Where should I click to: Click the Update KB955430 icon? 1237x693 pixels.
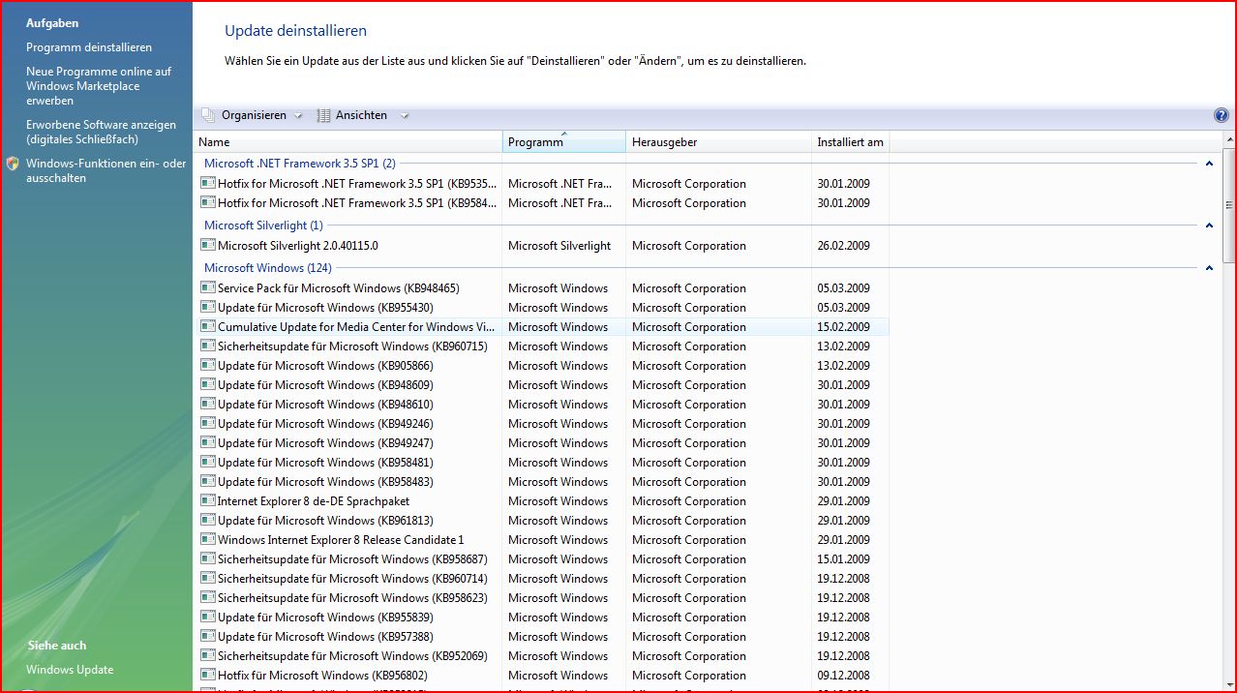click(x=207, y=307)
